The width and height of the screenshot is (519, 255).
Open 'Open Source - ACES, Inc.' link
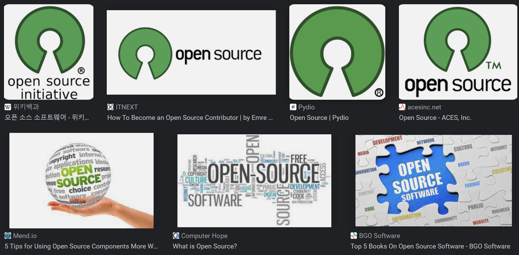click(435, 118)
